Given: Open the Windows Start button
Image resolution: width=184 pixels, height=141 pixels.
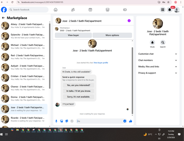Looking at the screenshot, I should [x=1, y=134].
